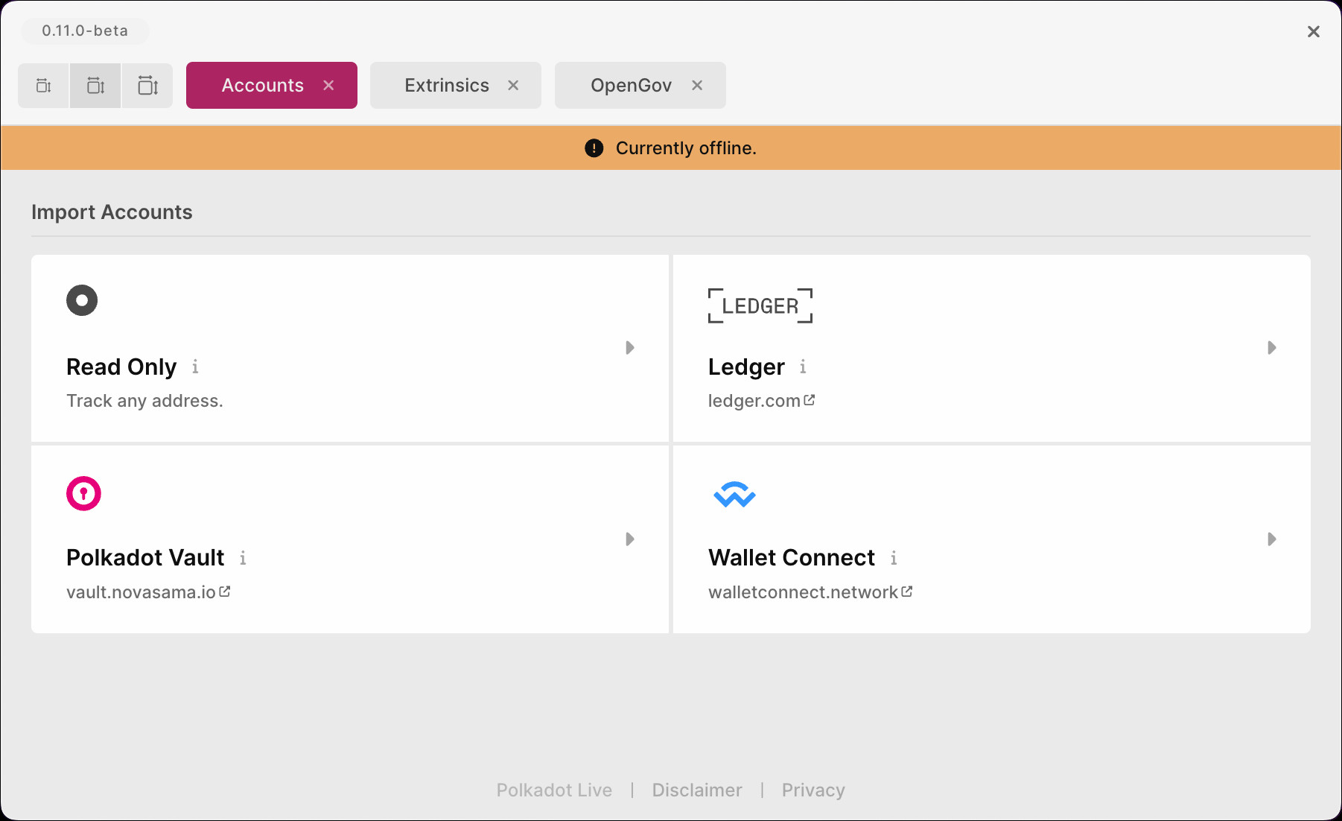Show info for Read Only

click(195, 367)
